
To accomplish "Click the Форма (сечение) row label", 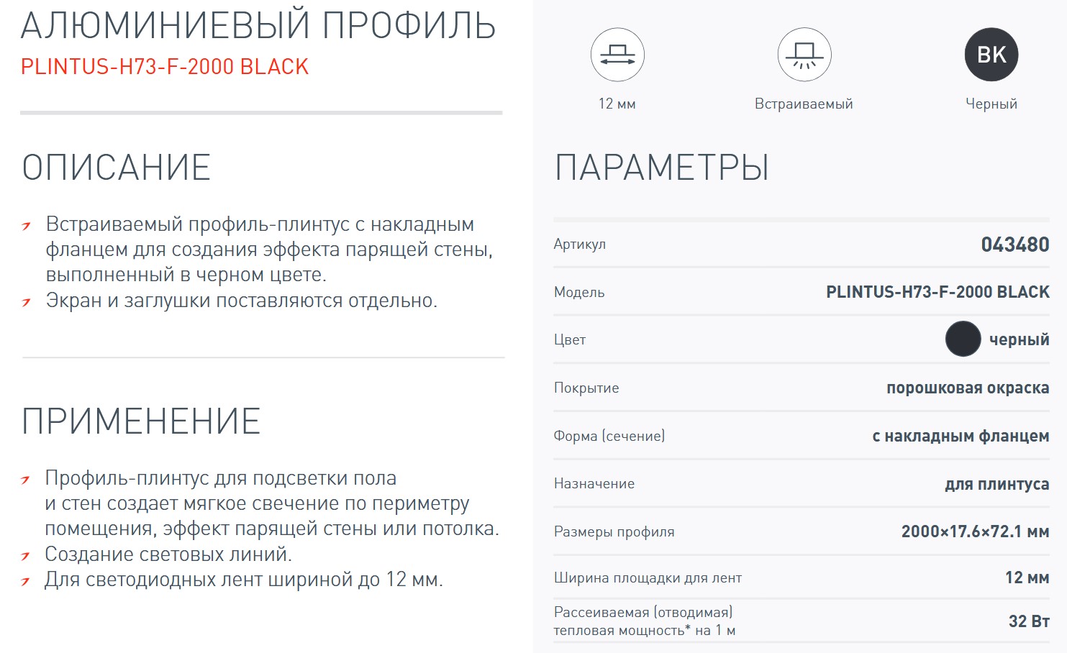I will pos(609,436).
